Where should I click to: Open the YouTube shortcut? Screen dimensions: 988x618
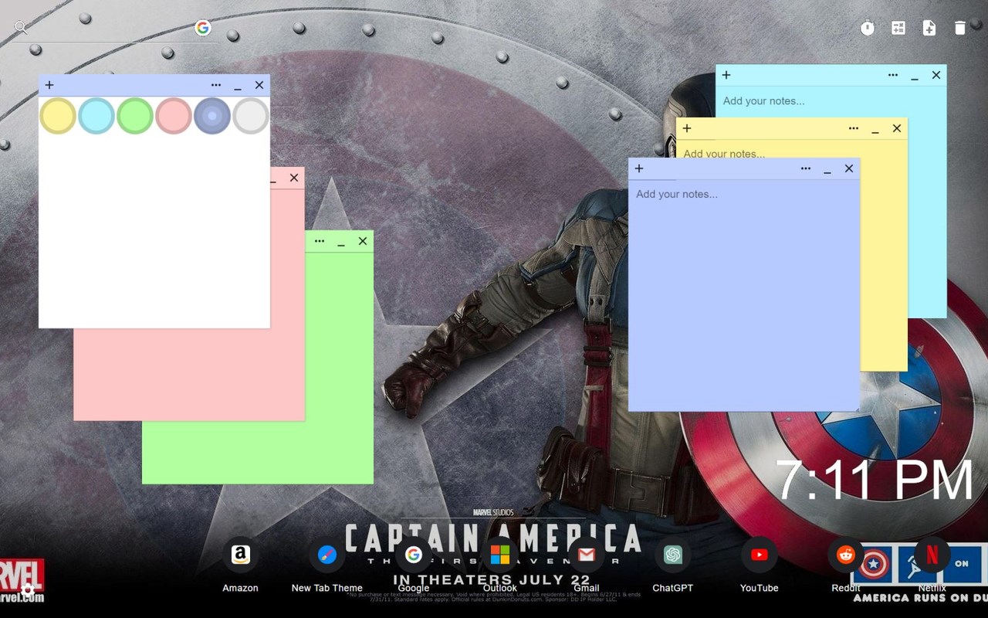click(x=760, y=555)
